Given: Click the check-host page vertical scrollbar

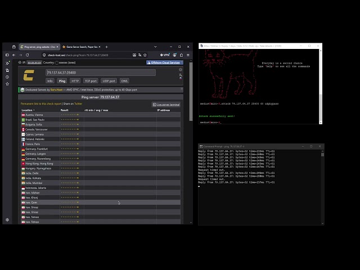Looking at the screenshot, I should pos(191,91).
